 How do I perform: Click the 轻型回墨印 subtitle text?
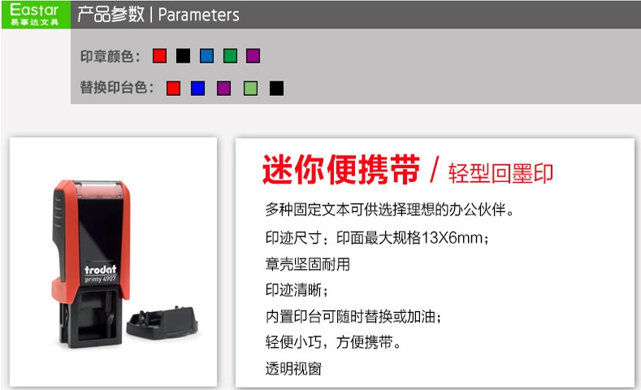pos(500,173)
